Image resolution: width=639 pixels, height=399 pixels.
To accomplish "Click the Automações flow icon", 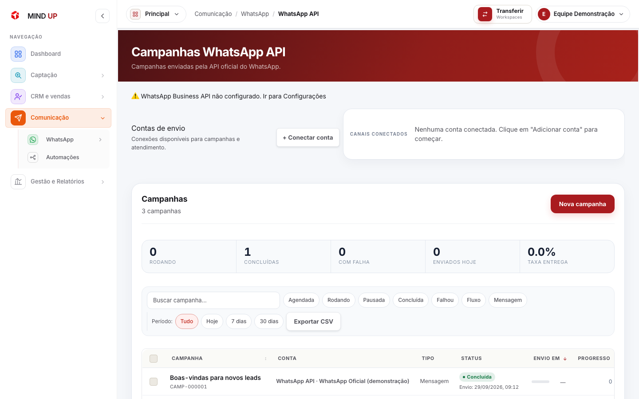I will click(33, 157).
